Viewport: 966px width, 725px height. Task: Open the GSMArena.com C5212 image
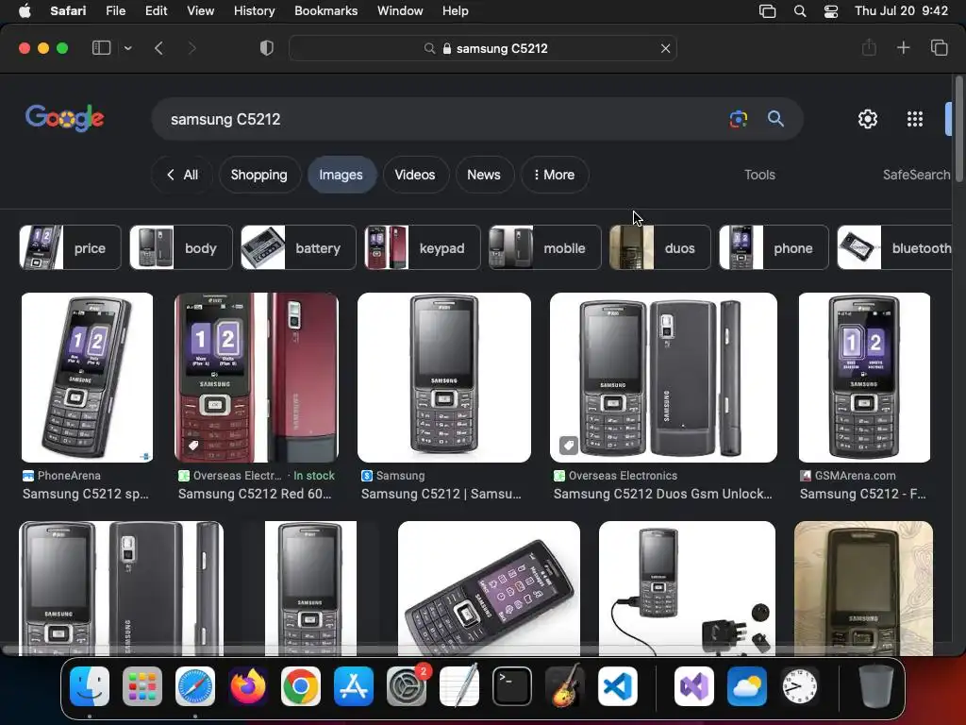click(x=864, y=378)
